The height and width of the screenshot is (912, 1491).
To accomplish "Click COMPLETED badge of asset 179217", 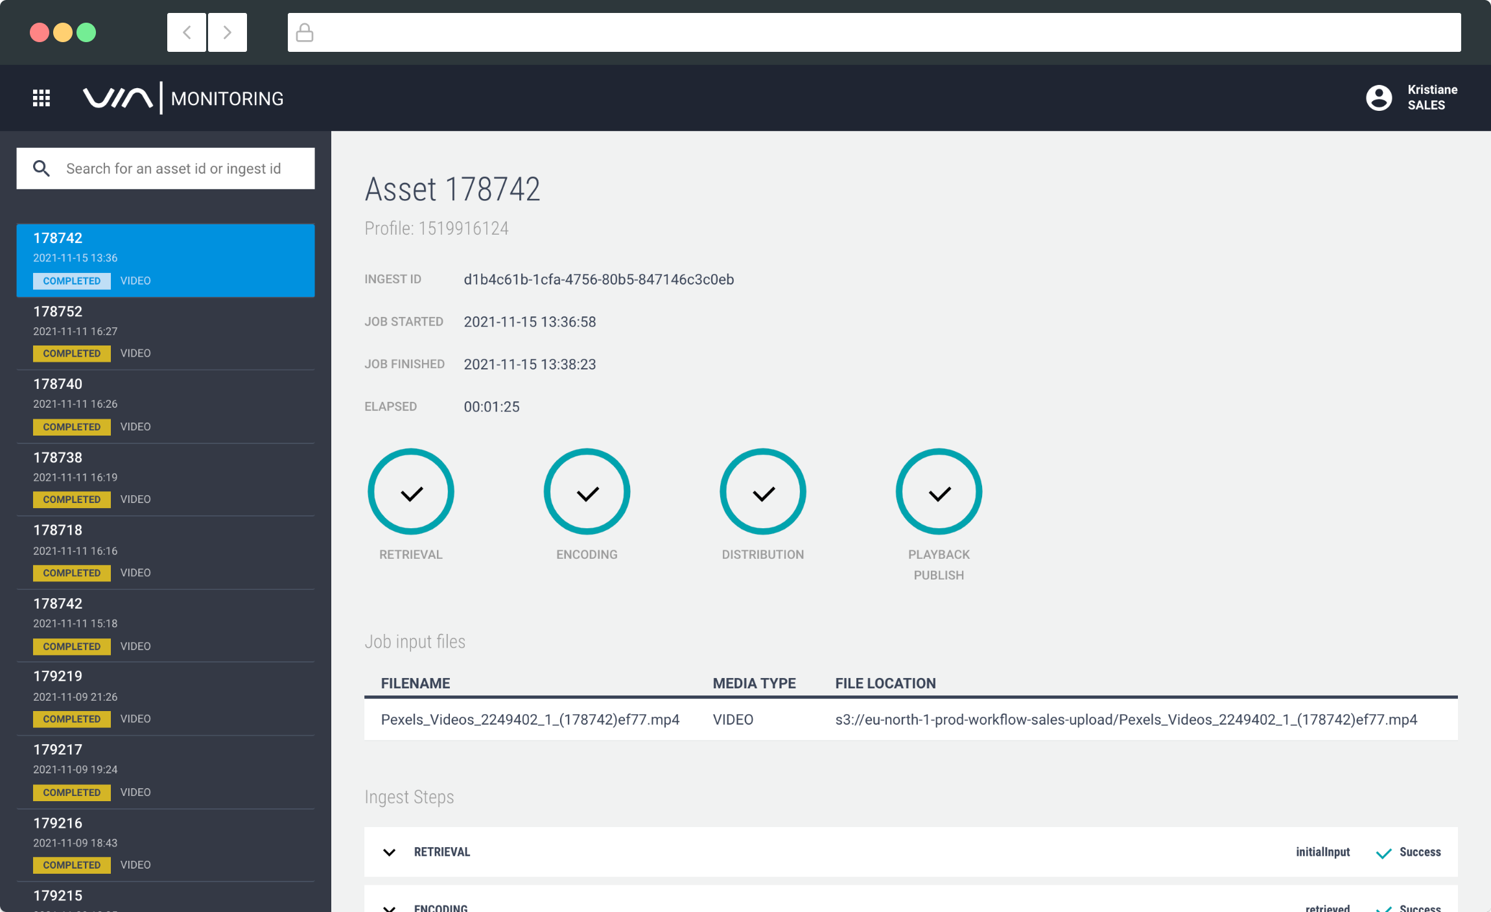I will coord(72,792).
